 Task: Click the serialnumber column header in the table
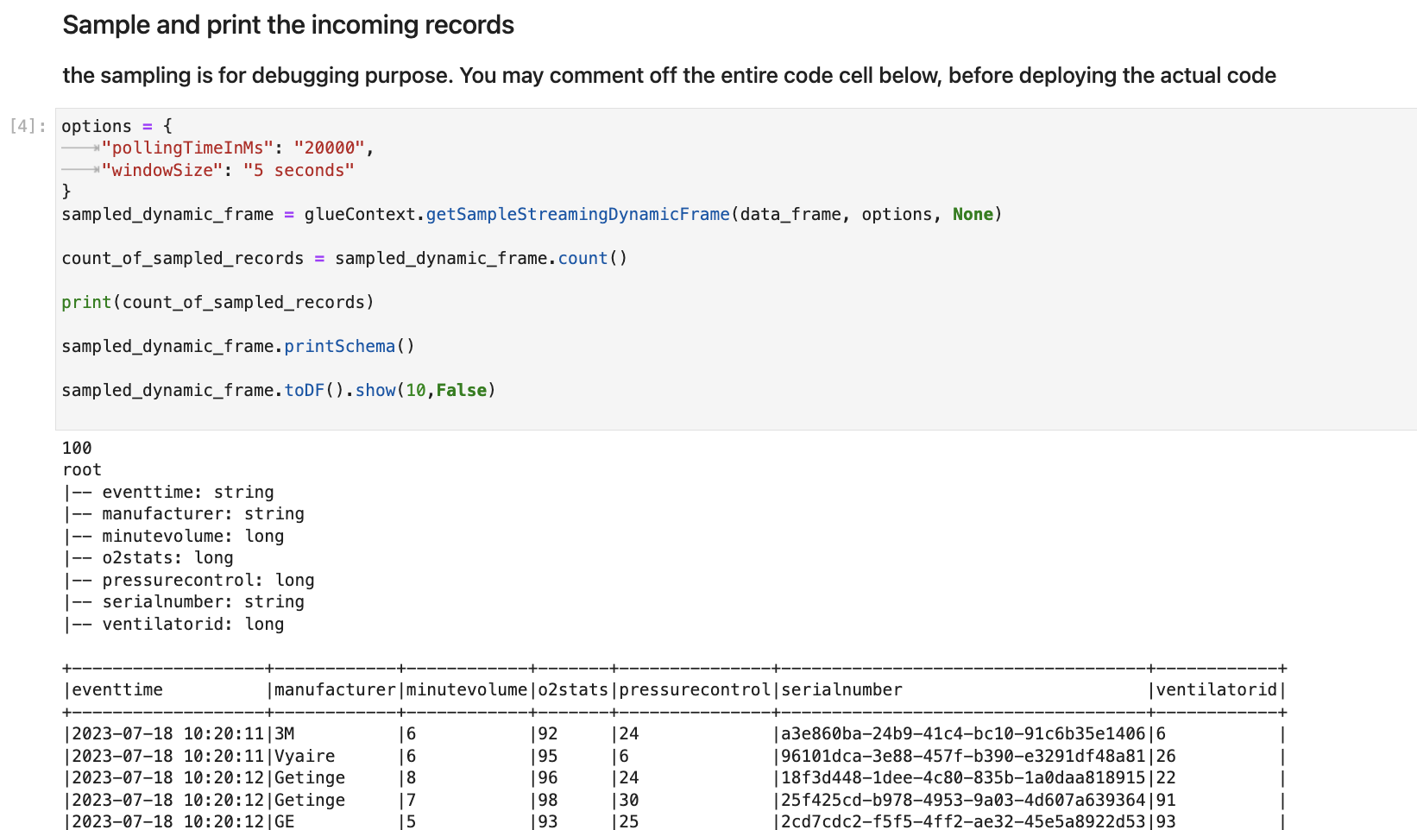pos(841,690)
